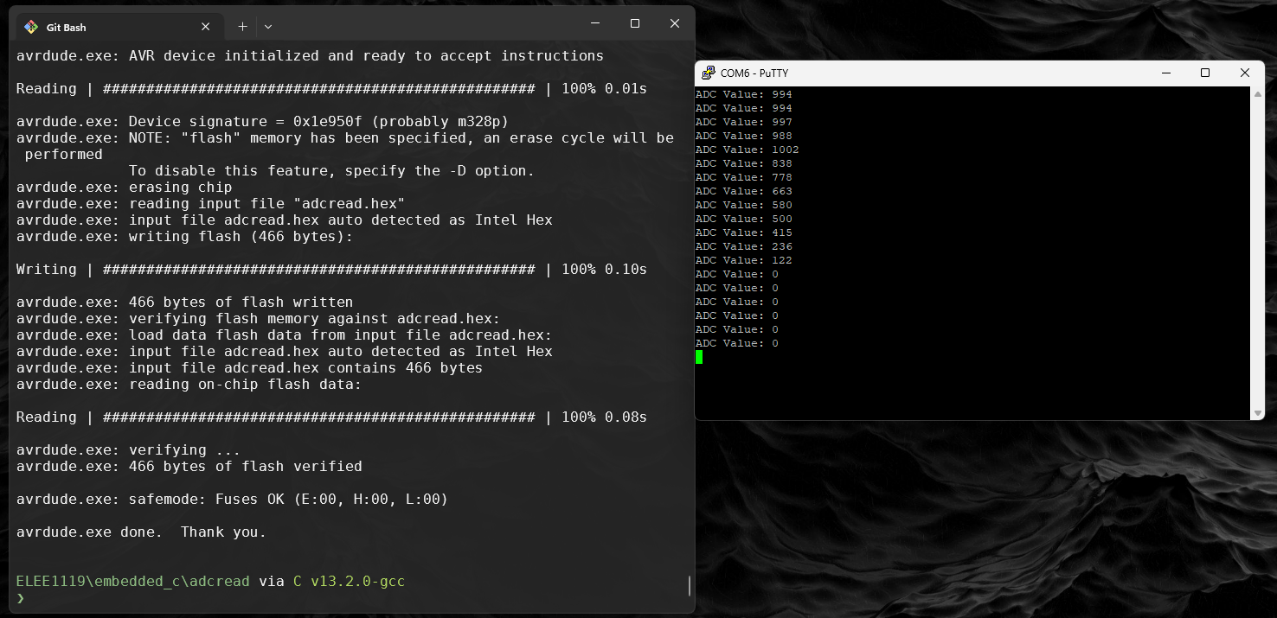Click the Writing progress bar 0.10s line
Viewport: 1277px width, 618px height.
(x=331, y=269)
